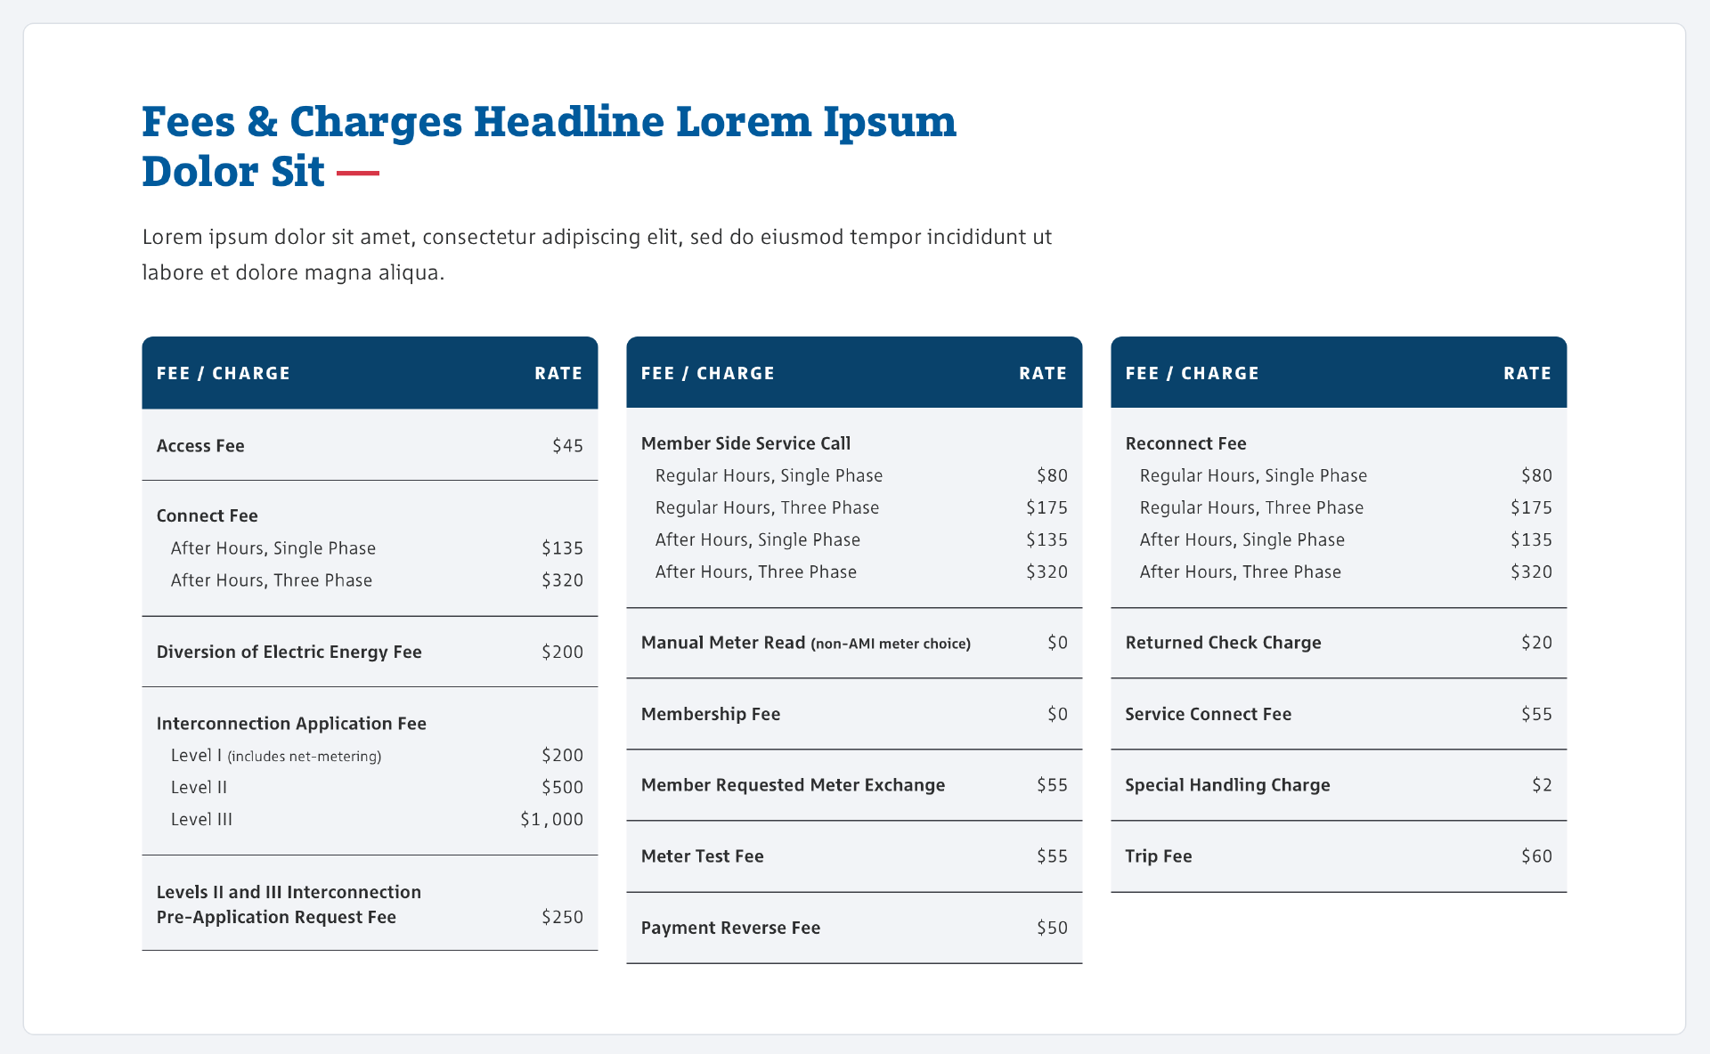Viewport: 1710px width, 1054px height.
Task: Click Member Side Service Call heading
Action: [745, 443]
